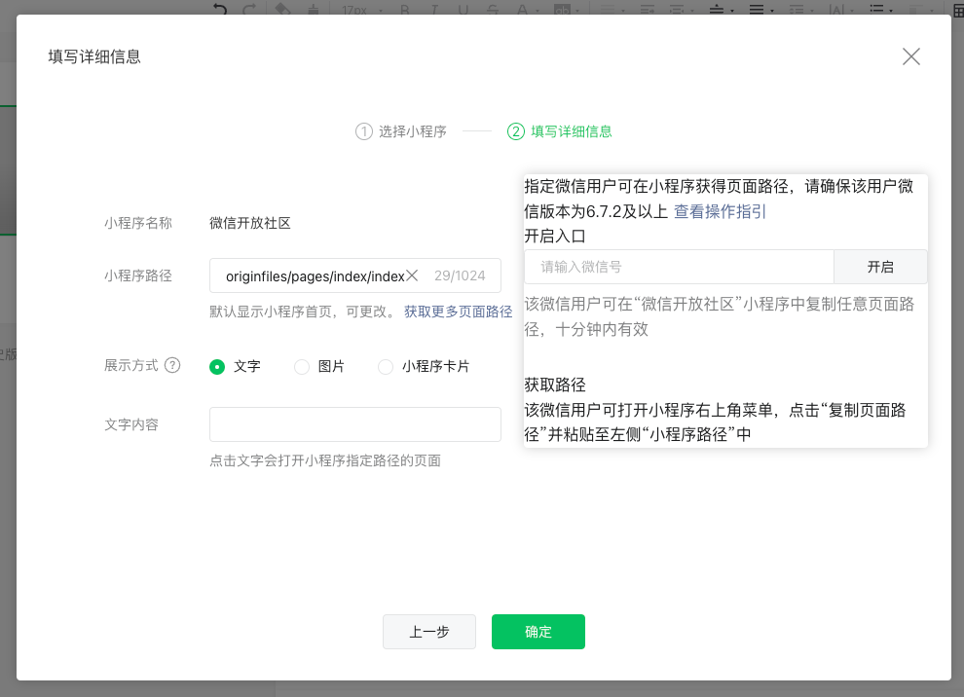Click the 小程序名称 label
964x697 pixels.
[137, 223]
